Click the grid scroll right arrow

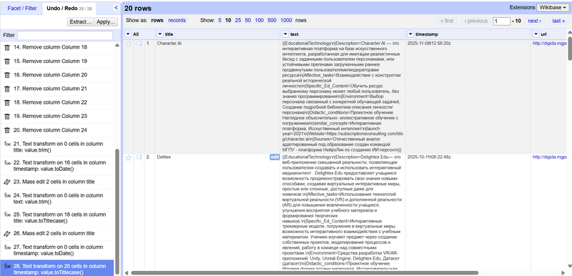563,272
